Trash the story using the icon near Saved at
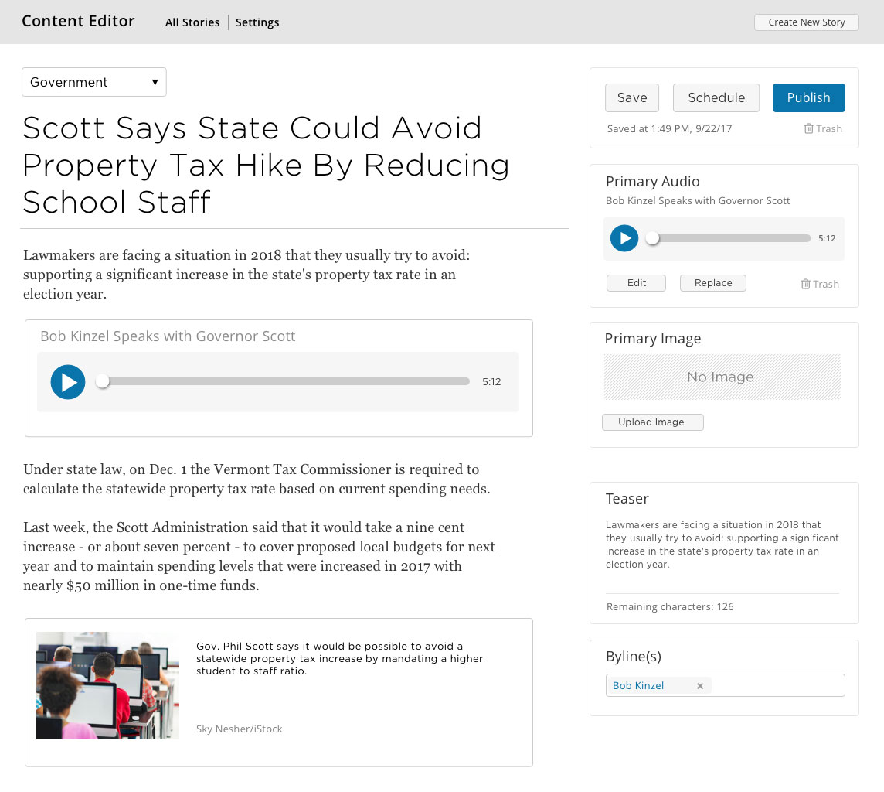The height and width of the screenshot is (792, 884). click(824, 128)
